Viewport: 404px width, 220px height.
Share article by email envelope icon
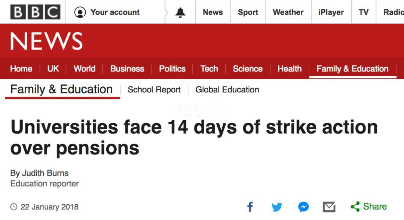(329, 207)
